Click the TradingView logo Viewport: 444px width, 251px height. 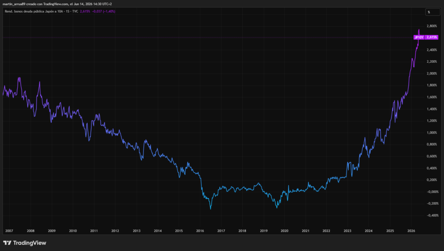[25, 243]
